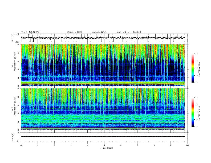This screenshot has height=163, width=211.
Task: Click the lower PSD color scale bar
Action: (193, 112)
